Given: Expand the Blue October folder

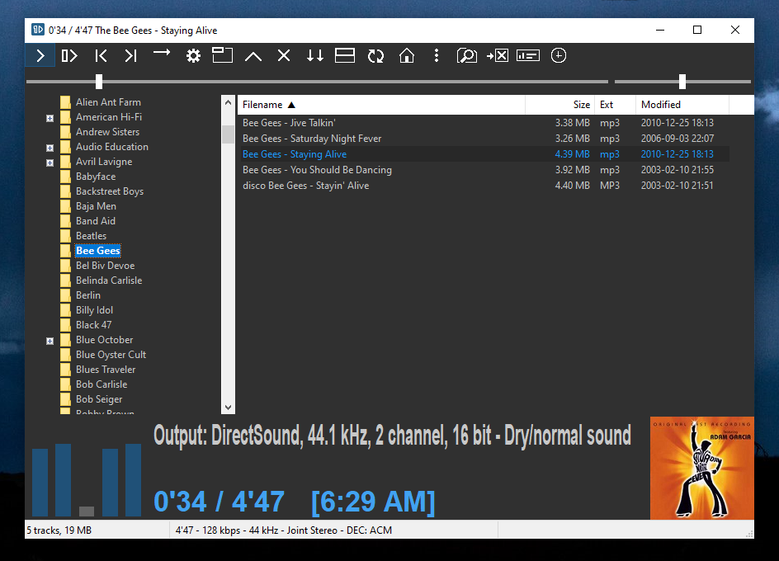Looking at the screenshot, I should (x=50, y=342).
